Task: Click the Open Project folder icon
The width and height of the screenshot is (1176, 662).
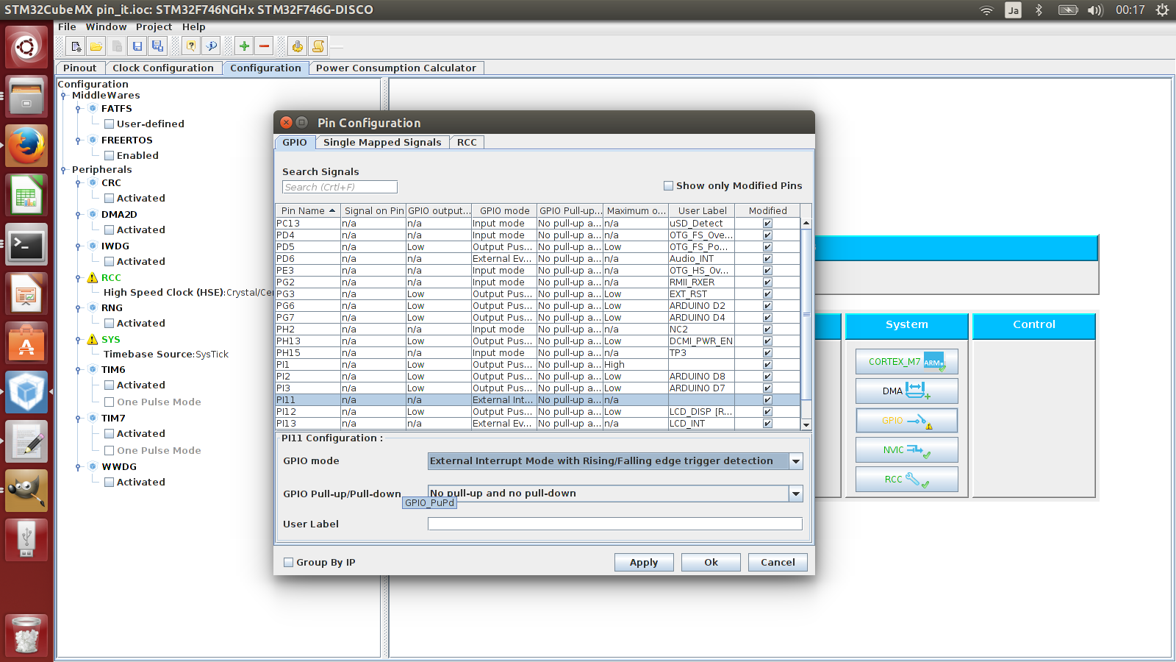Action: [96, 46]
